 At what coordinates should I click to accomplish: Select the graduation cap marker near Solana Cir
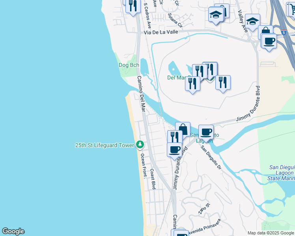coord(216,15)
